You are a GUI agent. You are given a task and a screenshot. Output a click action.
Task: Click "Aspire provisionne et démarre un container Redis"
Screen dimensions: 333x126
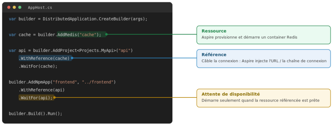(249, 37)
